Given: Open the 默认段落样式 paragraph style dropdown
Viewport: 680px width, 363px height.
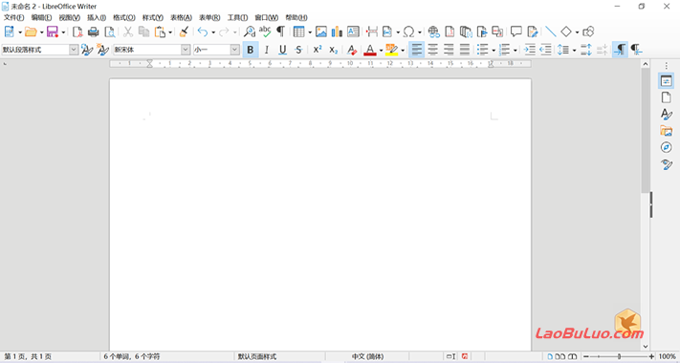Looking at the screenshot, I should point(74,50).
